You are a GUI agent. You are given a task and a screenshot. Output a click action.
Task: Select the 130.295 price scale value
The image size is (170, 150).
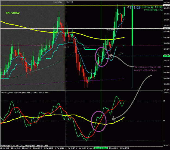pyautogui.click(x=167, y=90)
